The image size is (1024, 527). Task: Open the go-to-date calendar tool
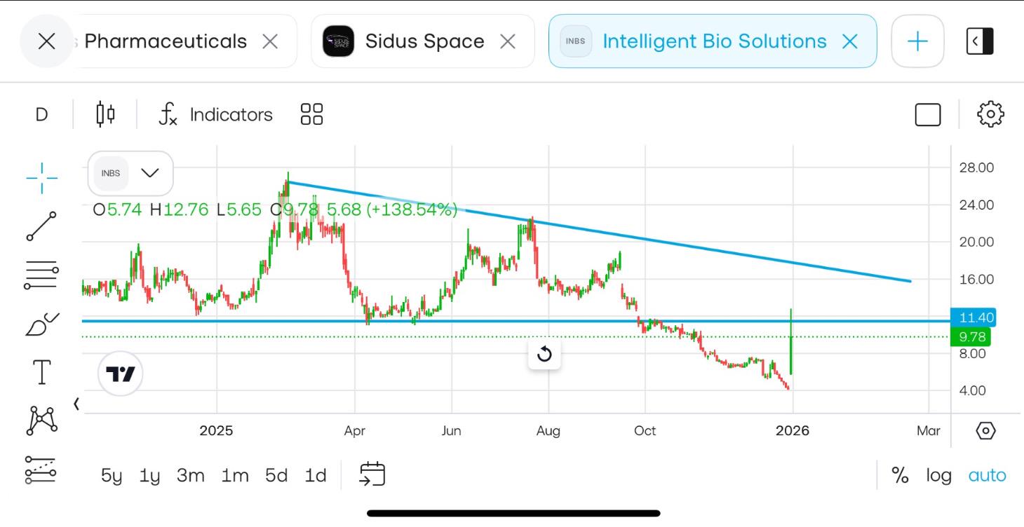[x=372, y=474]
